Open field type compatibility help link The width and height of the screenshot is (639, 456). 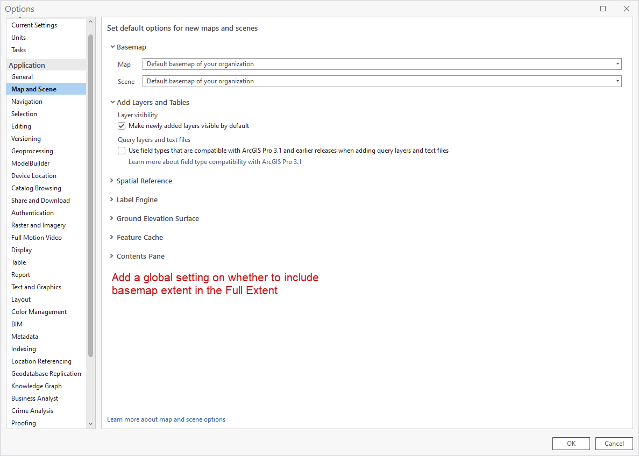[x=215, y=162]
